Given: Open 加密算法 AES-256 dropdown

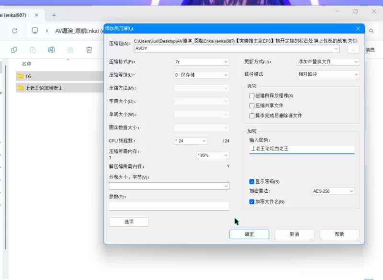Looking at the screenshot, I should point(333,191).
